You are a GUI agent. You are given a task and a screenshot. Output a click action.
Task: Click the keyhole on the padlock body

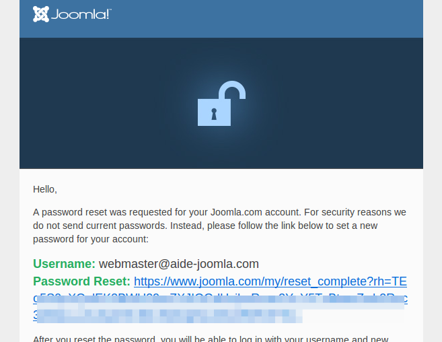214,113
